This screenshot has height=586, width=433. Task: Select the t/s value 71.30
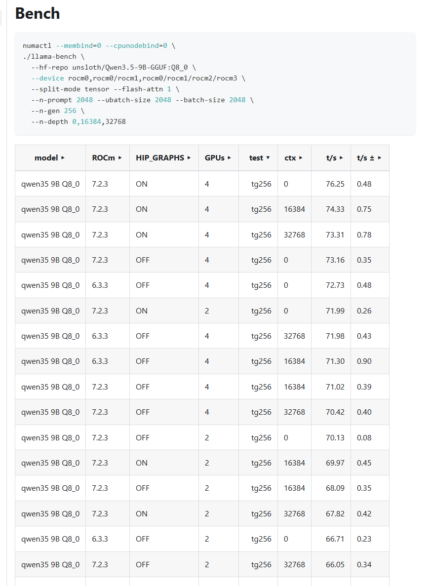[335, 361]
